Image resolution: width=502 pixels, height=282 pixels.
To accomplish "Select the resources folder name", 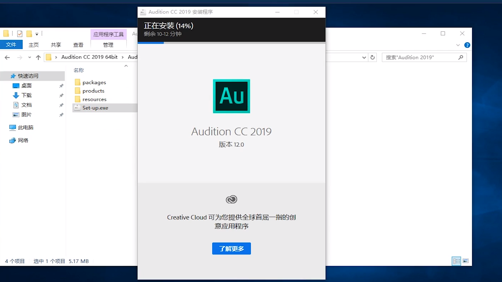I will click(x=95, y=99).
